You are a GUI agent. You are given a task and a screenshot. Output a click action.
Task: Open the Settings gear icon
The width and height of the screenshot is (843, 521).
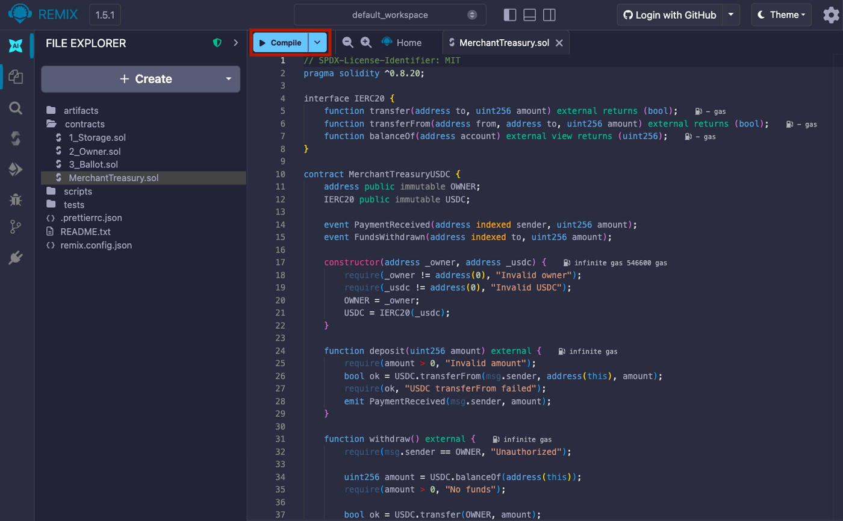[x=831, y=15]
